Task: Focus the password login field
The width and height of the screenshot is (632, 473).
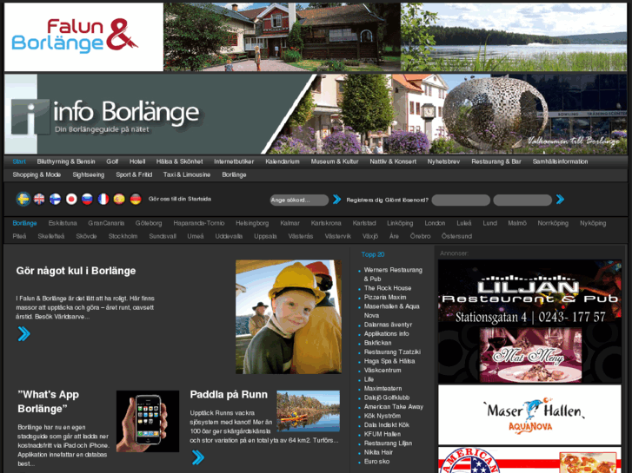Action: 522,200
